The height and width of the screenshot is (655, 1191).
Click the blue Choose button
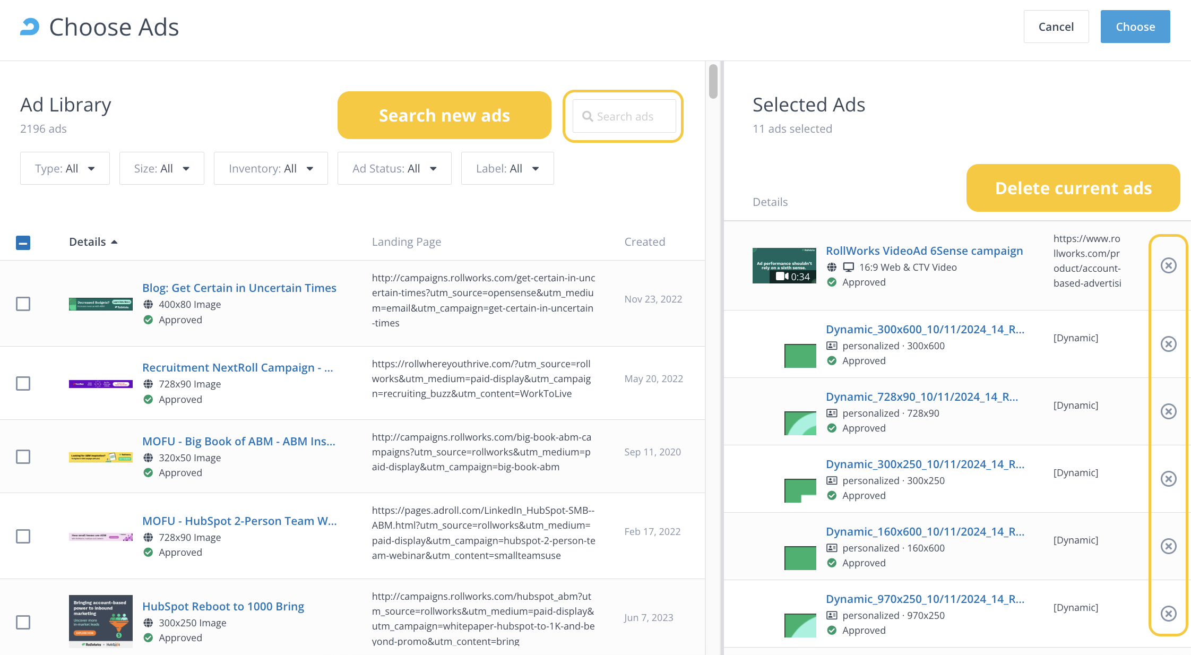[x=1135, y=27]
